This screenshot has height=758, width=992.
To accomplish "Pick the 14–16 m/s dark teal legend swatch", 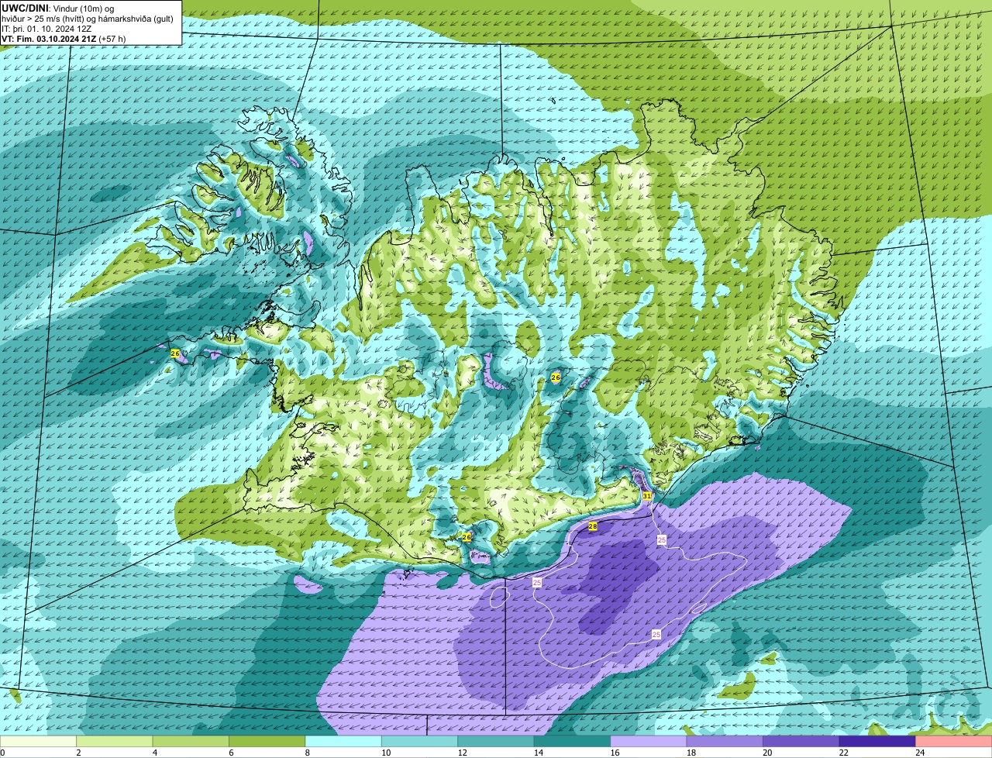I will point(572,742).
